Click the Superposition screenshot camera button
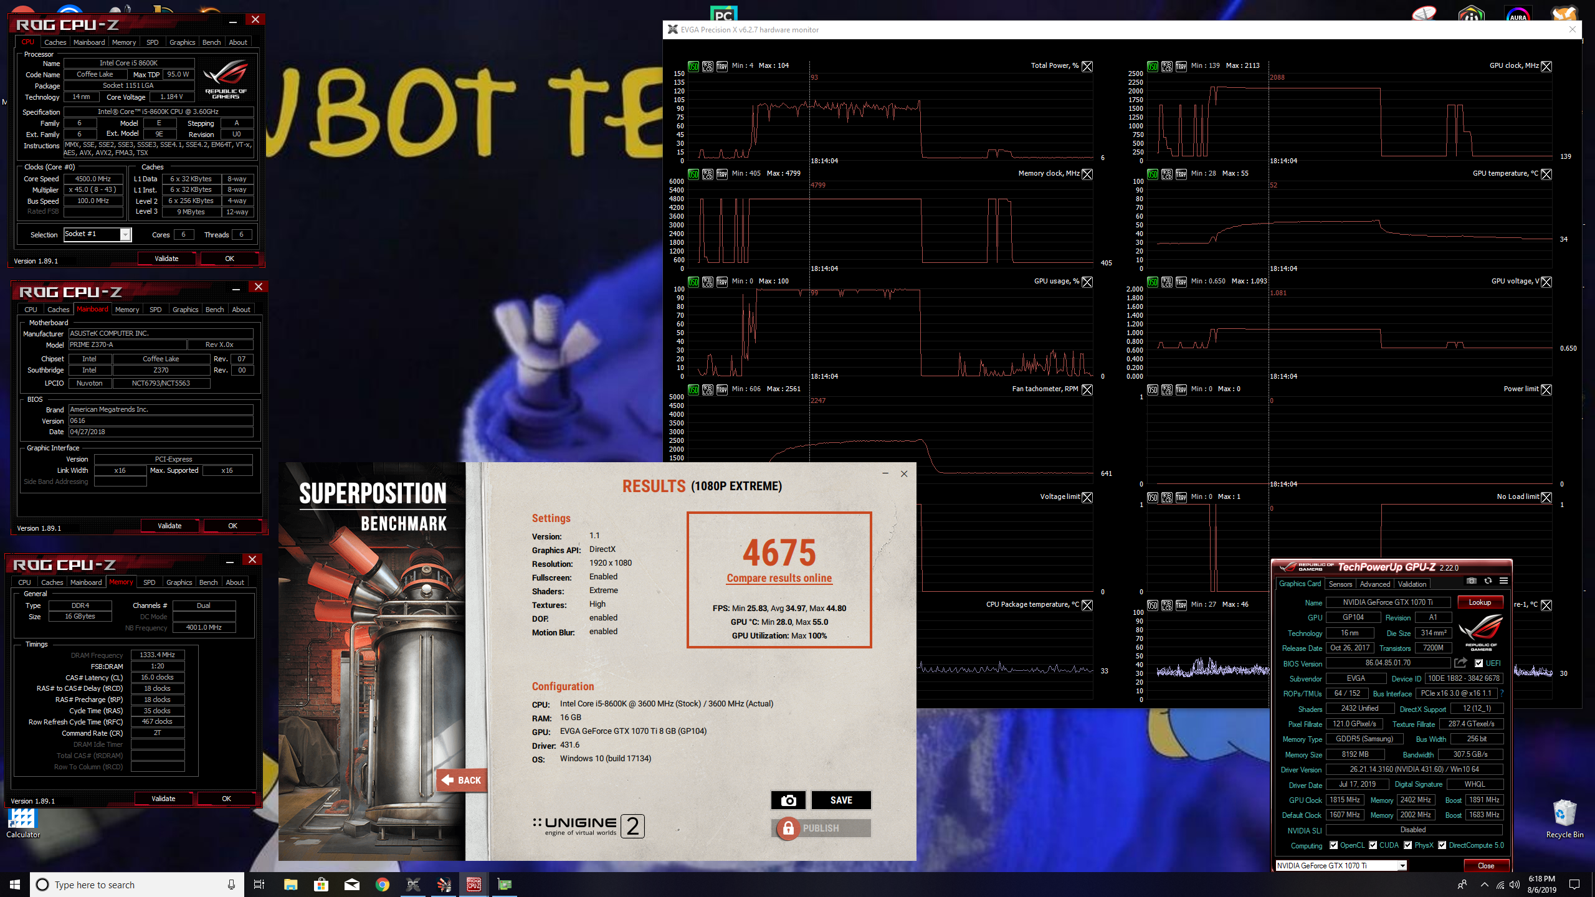The height and width of the screenshot is (897, 1595). coord(788,800)
